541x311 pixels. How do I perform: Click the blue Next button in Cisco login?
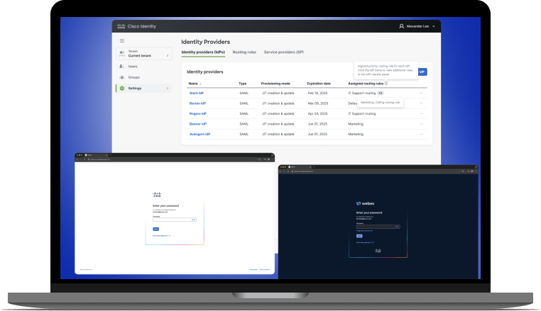point(156,229)
